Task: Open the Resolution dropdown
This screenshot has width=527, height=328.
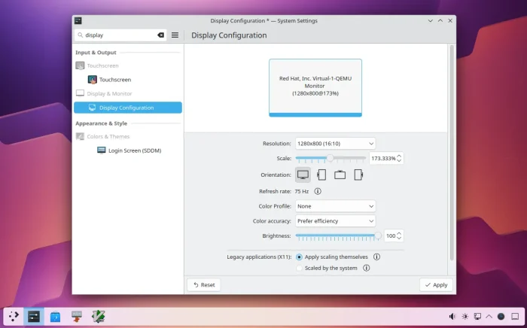Action: point(335,143)
